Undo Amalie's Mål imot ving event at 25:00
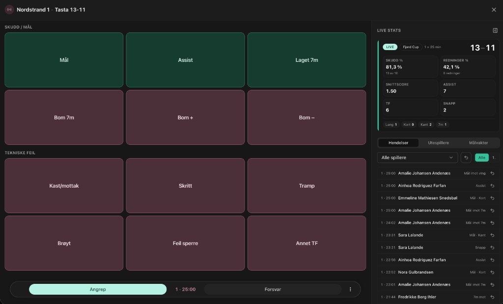This screenshot has height=304, width=503. pos(492,173)
